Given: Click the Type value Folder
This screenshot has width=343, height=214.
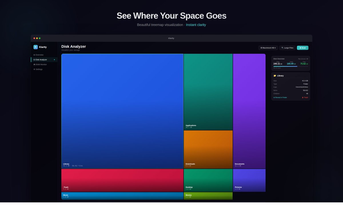Looking at the screenshot, I should (306, 84).
